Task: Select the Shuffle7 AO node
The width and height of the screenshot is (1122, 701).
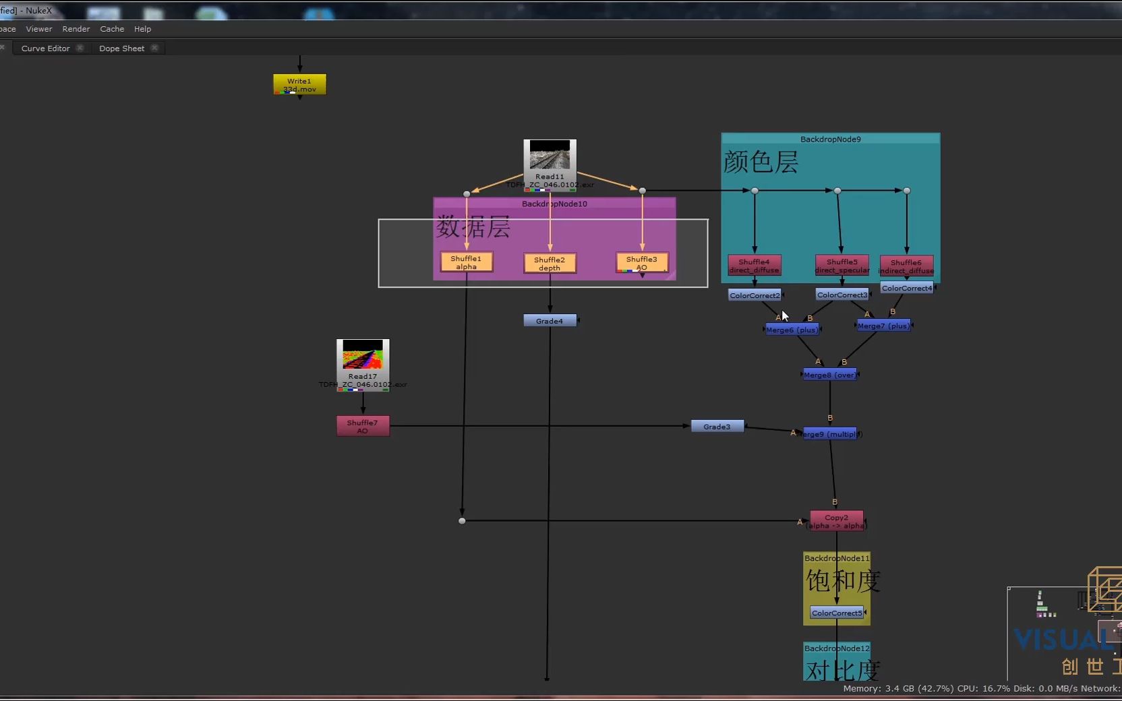Action: (363, 426)
